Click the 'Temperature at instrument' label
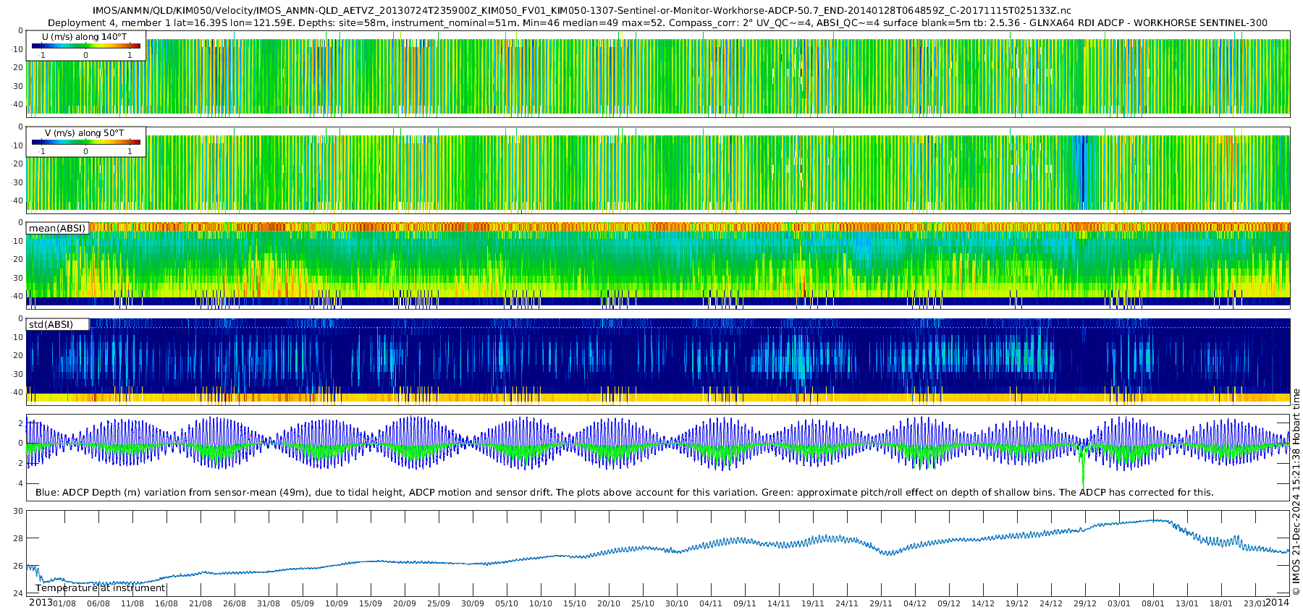1303x615 pixels. [x=100, y=588]
